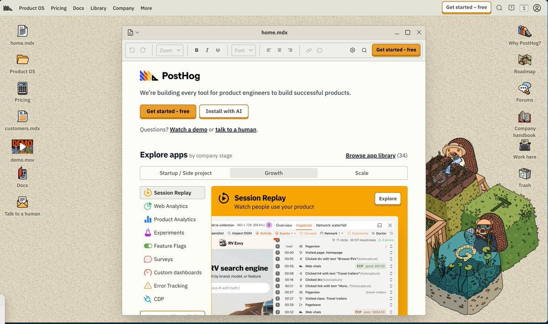
Task: Toggle bold formatting
Action: (197, 50)
